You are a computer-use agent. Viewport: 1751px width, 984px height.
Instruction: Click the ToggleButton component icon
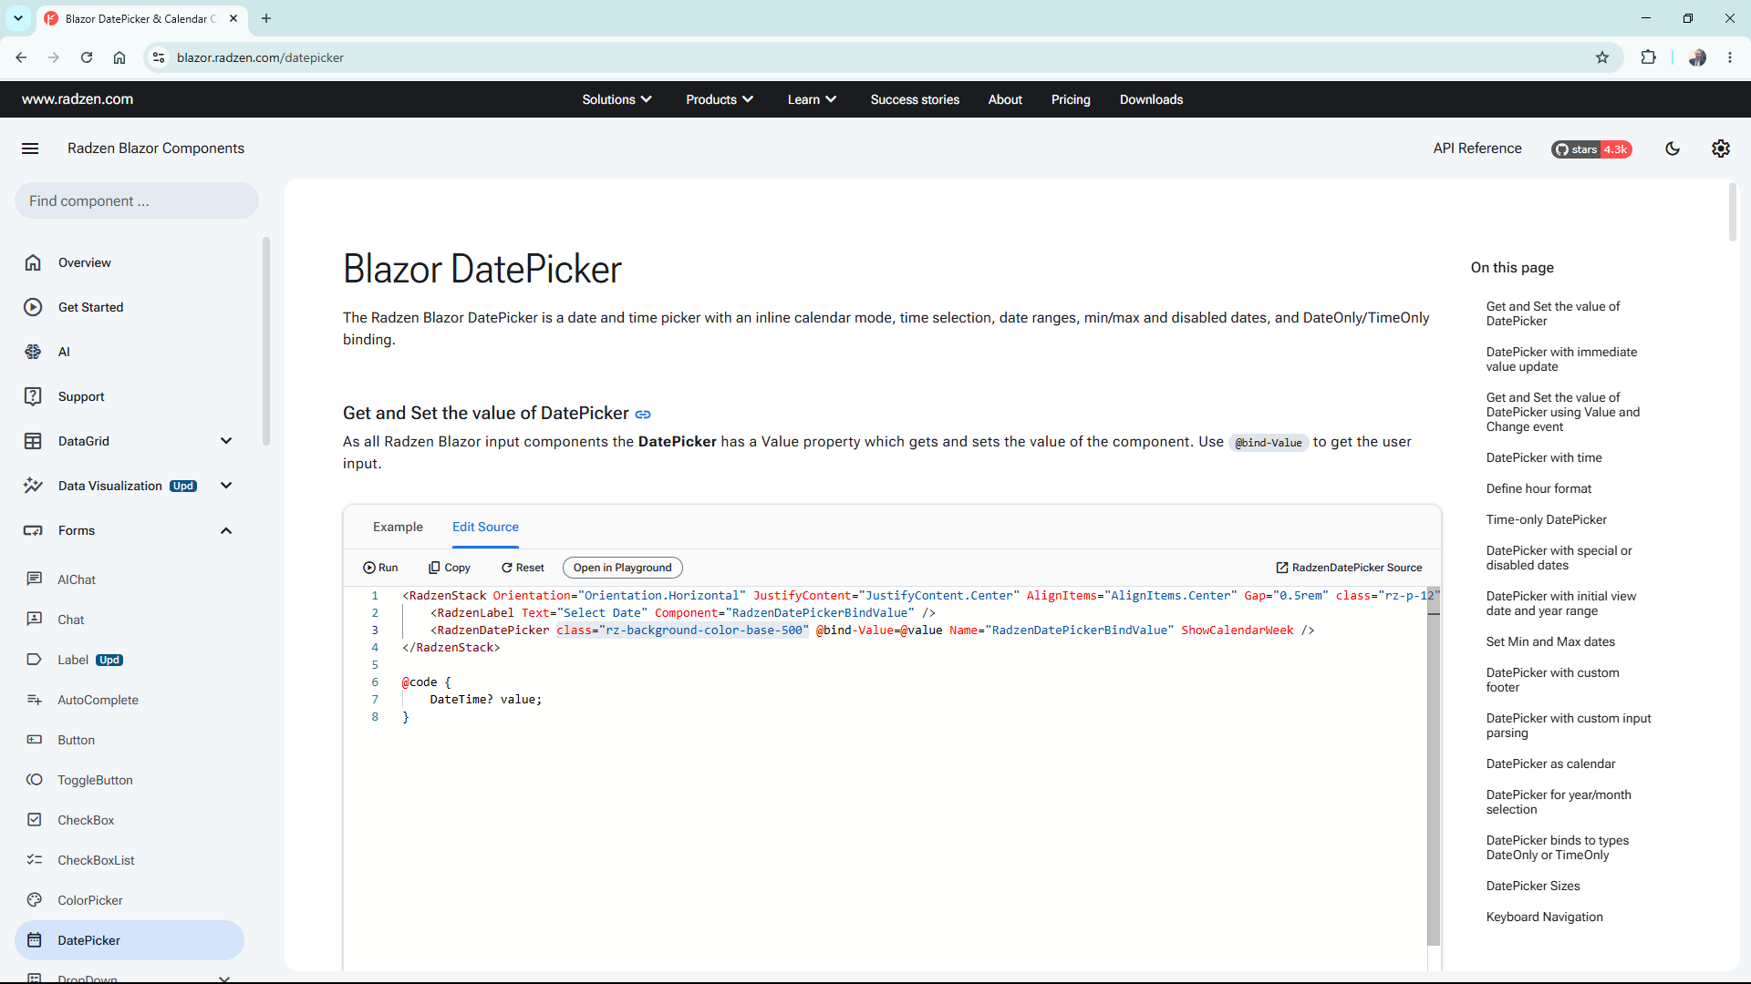tap(35, 780)
